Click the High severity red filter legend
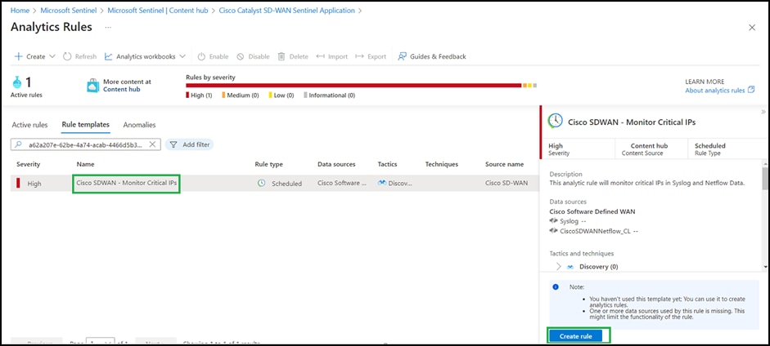The height and width of the screenshot is (346, 770). [199, 95]
